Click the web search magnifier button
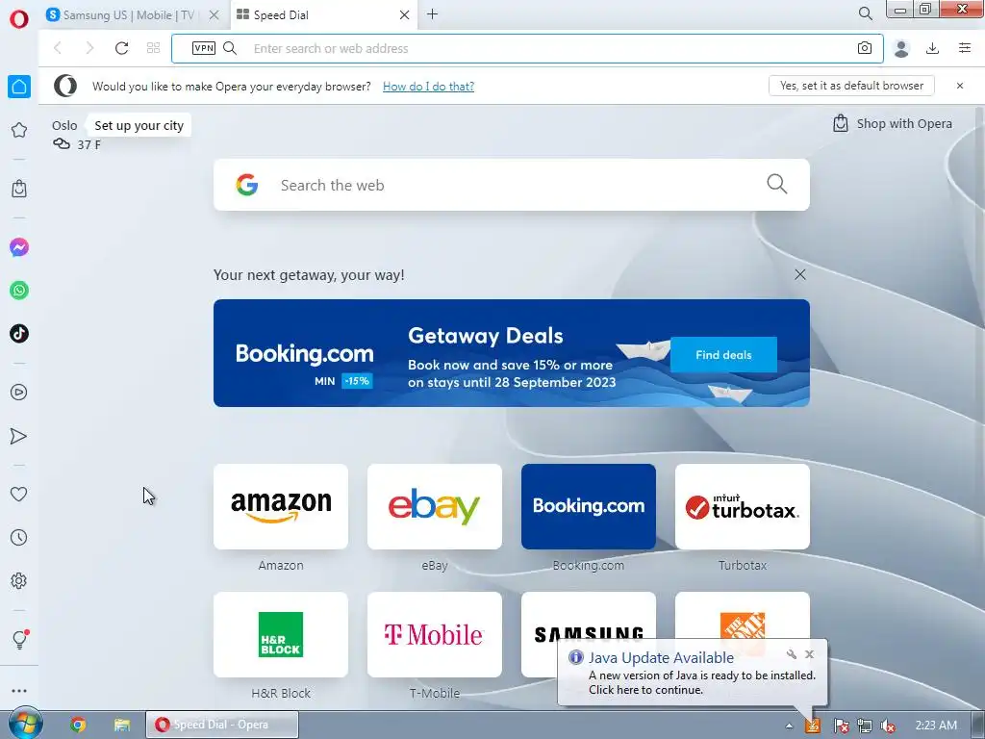 (777, 184)
